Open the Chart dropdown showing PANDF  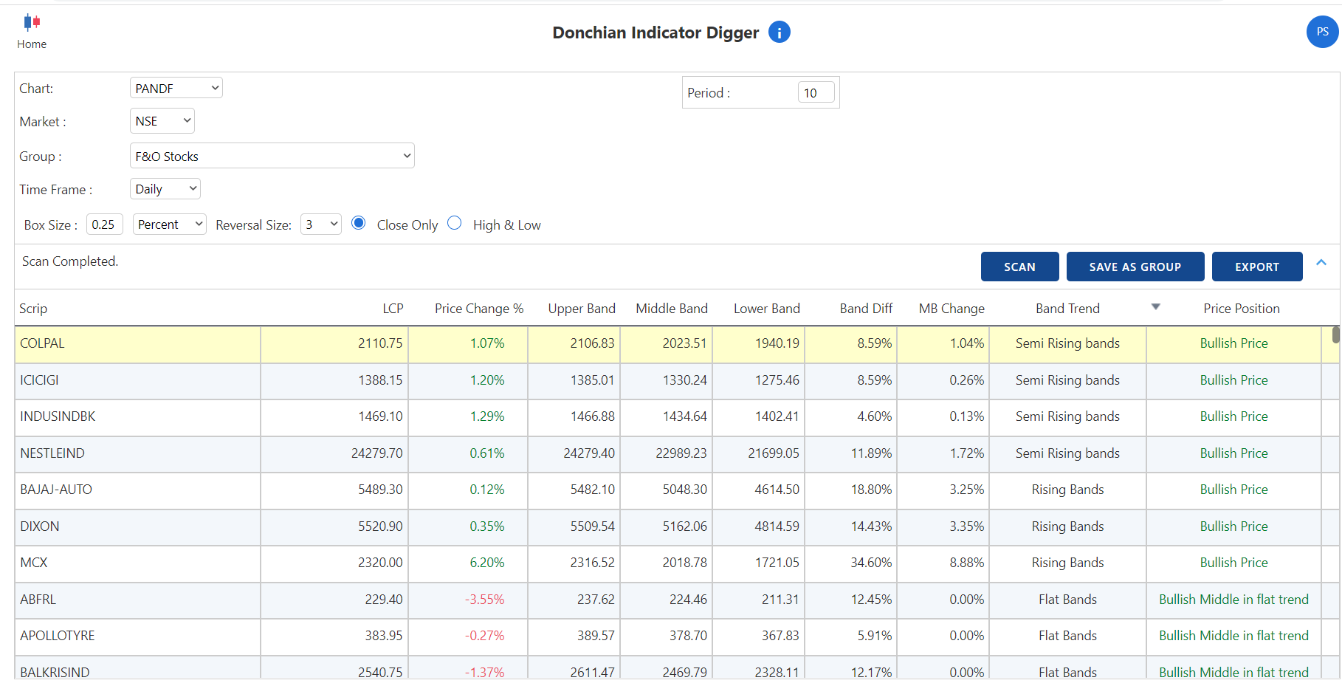[x=176, y=88]
